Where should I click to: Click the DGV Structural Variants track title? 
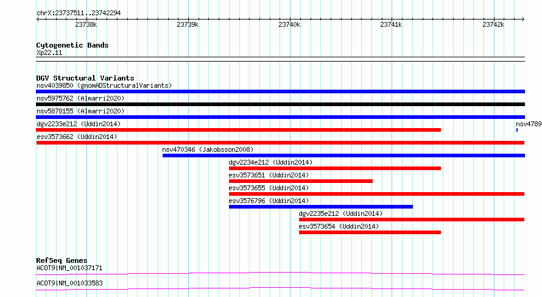point(85,78)
